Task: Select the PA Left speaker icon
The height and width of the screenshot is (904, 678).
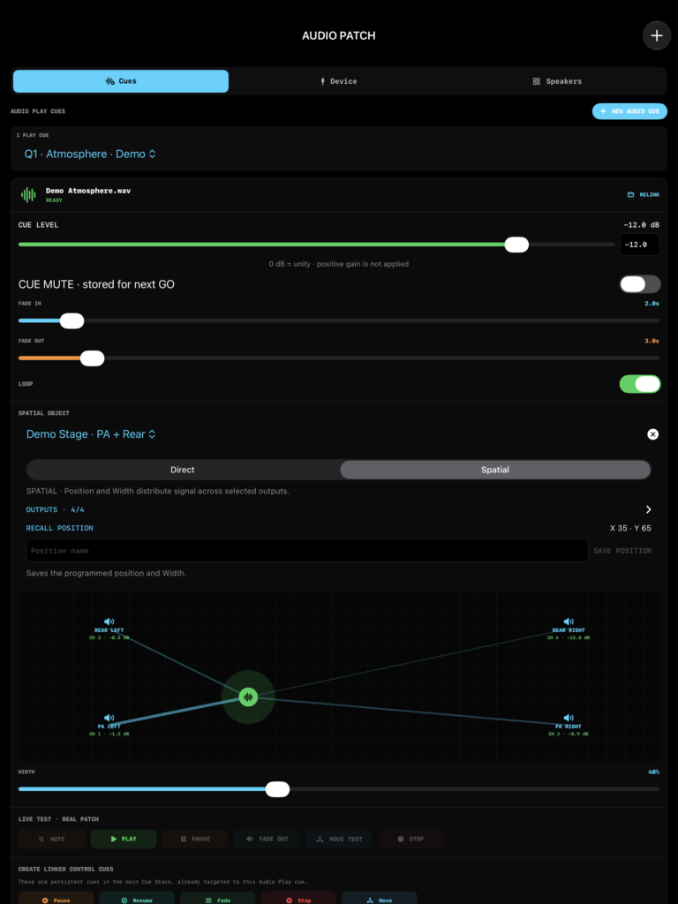Action: tap(109, 718)
